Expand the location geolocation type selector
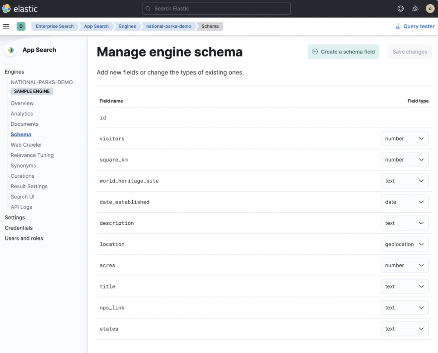438x353 pixels. (x=405, y=244)
